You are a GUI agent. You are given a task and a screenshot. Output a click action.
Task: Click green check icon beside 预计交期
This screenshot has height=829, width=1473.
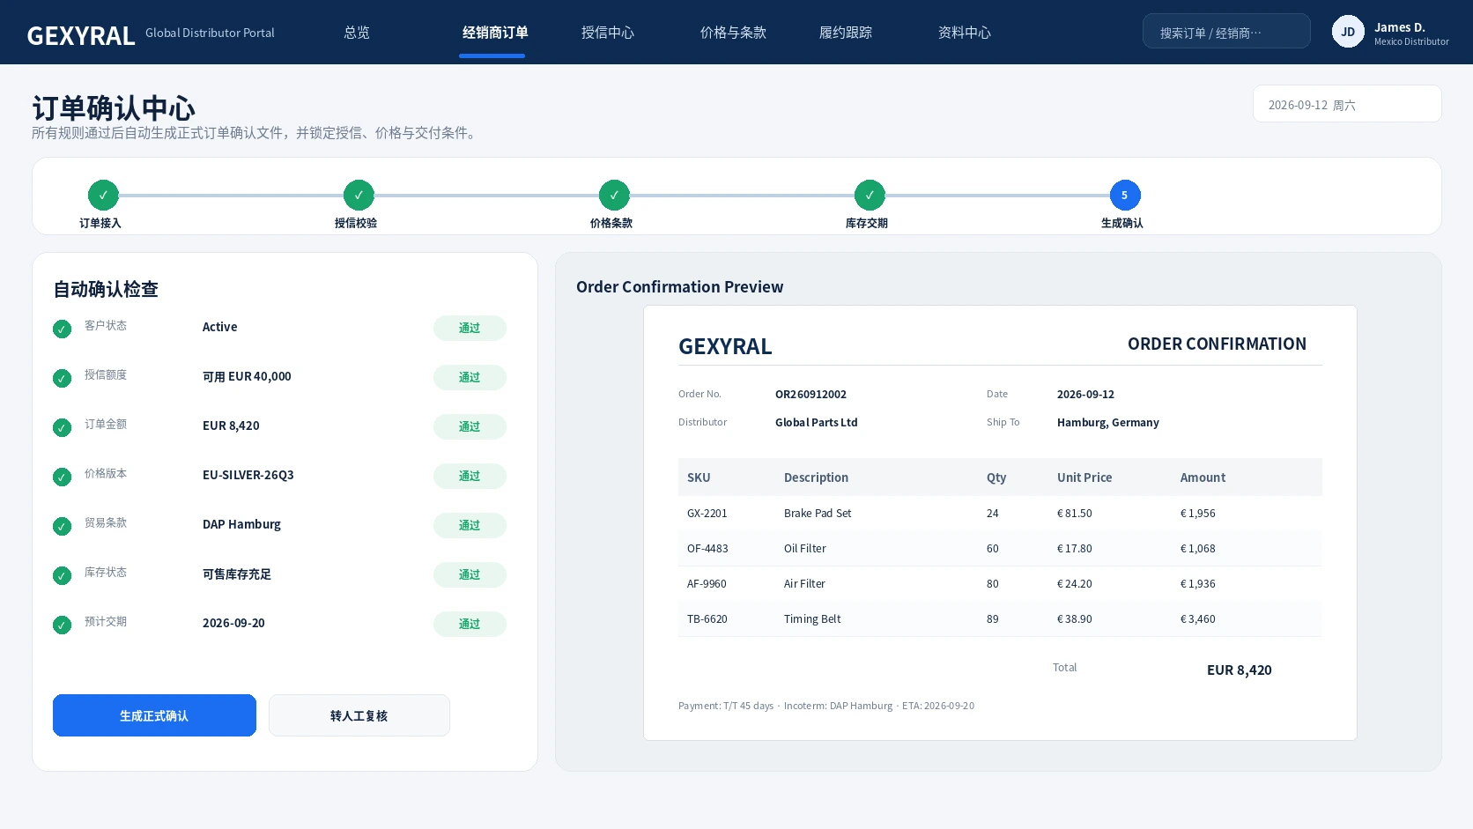pos(62,625)
